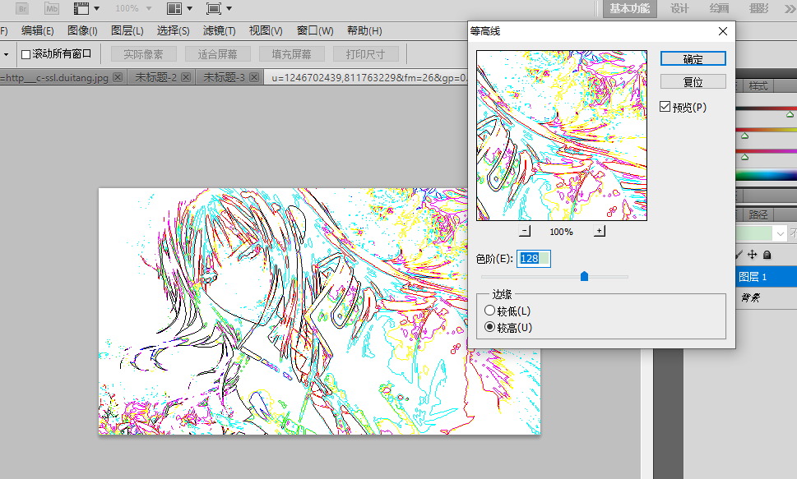This screenshot has height=479, width=797.
Task: Click the 色阶(E) value input field
Action: click(x=533, y=259)
